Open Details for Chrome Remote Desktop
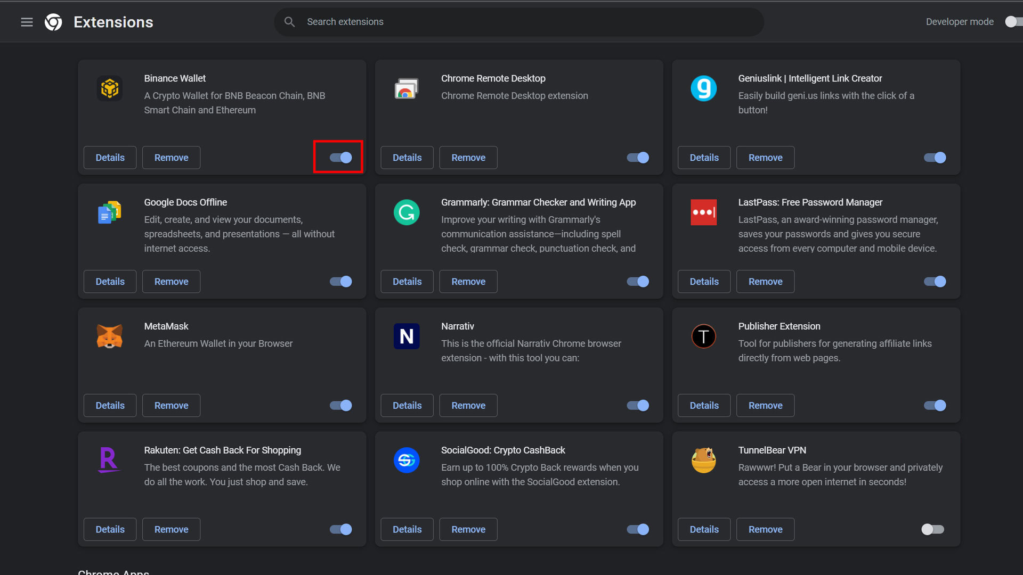Screen dimensions: 1023x575 tap(407, 158)
